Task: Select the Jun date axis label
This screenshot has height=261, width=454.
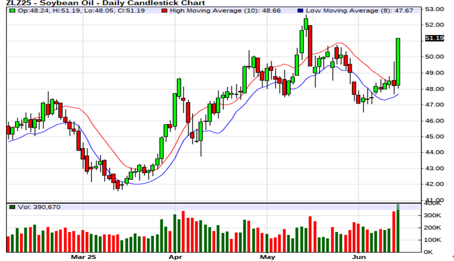Action: click(x=358, y=257)
